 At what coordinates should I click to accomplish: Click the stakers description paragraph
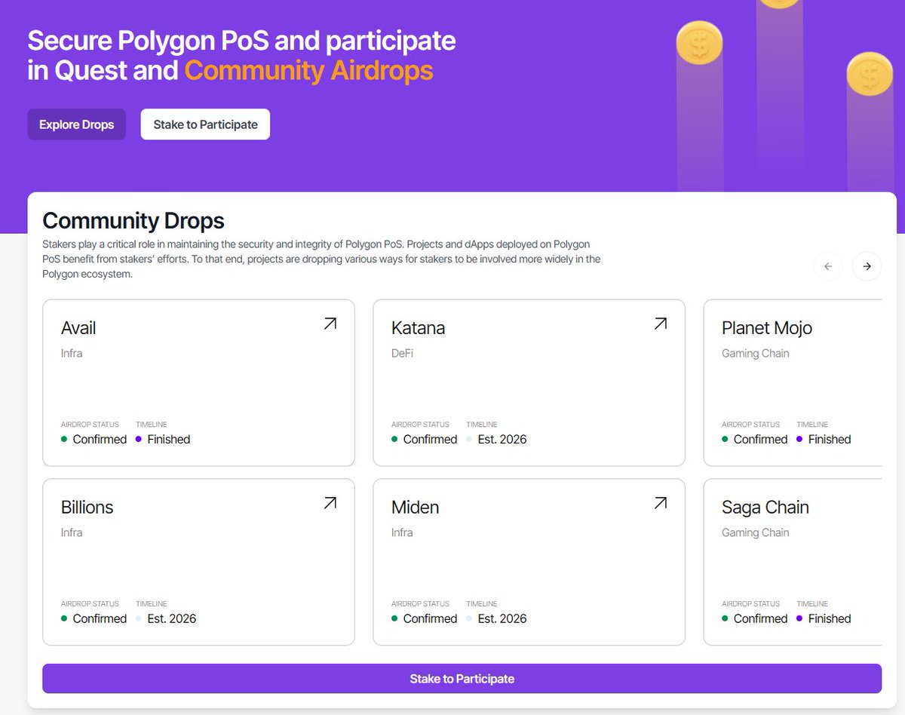point(321,259)
